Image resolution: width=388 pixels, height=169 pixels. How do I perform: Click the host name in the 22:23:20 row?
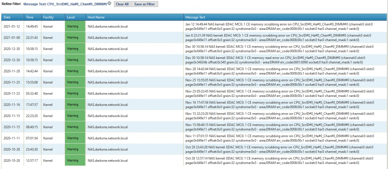(107, 116)
